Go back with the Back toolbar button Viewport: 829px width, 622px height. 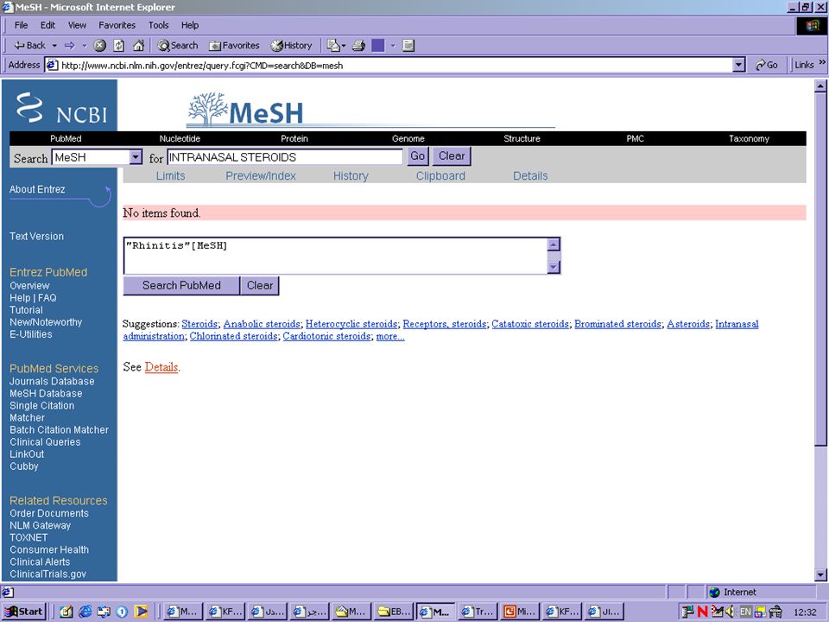click(29, 46)
